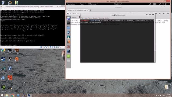Launch Armitage icon in Kali dock
This screenshot has width=172, height=97.
(x=68, y=37)
